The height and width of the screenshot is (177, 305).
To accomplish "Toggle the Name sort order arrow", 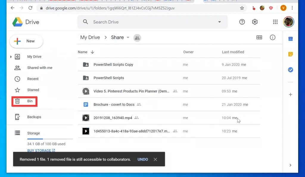I will pyautogui.click(x=92, y=52).
